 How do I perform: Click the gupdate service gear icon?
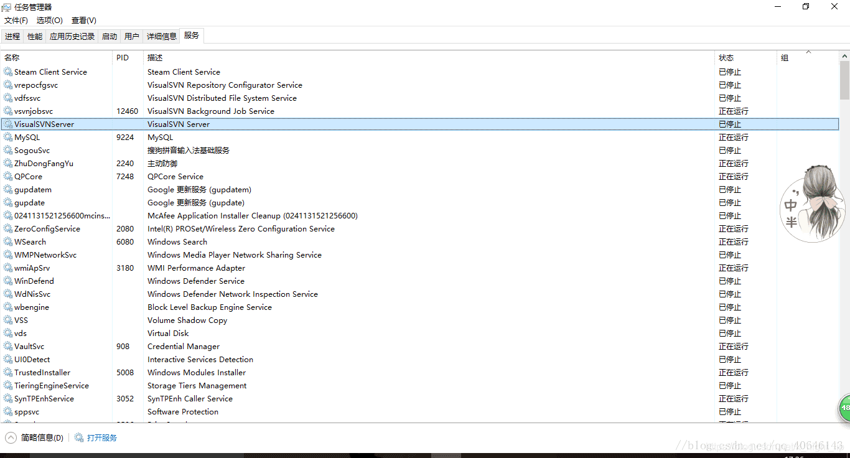(x=8, y=203)
